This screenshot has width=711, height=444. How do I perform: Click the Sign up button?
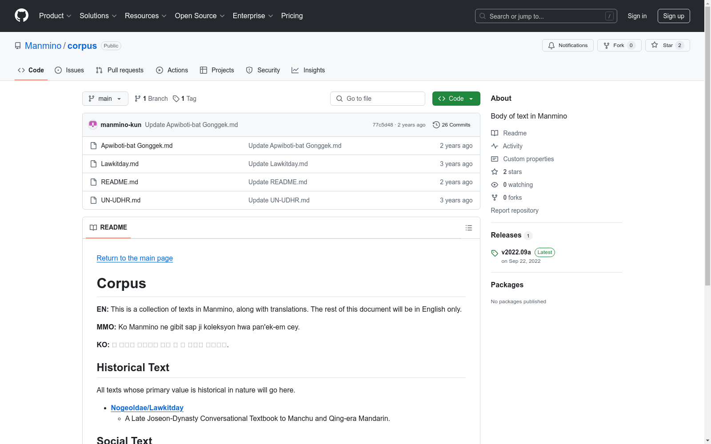point(674,16)
